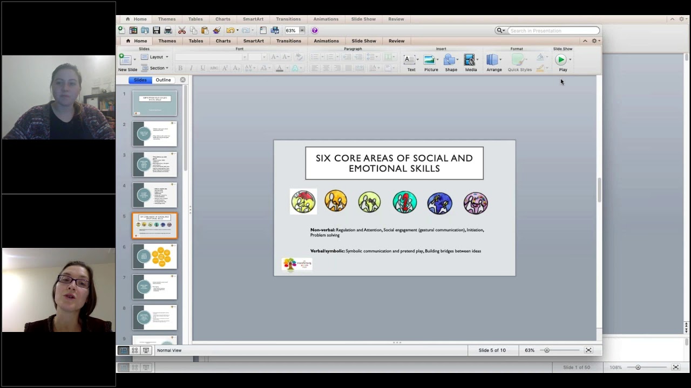
Task: Toggle the Normal view button
Action: pos(123,350)
